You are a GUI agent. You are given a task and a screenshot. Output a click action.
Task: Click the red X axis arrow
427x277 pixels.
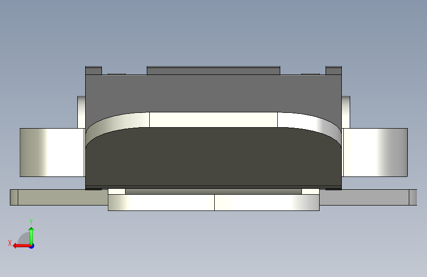pos(22,246)
